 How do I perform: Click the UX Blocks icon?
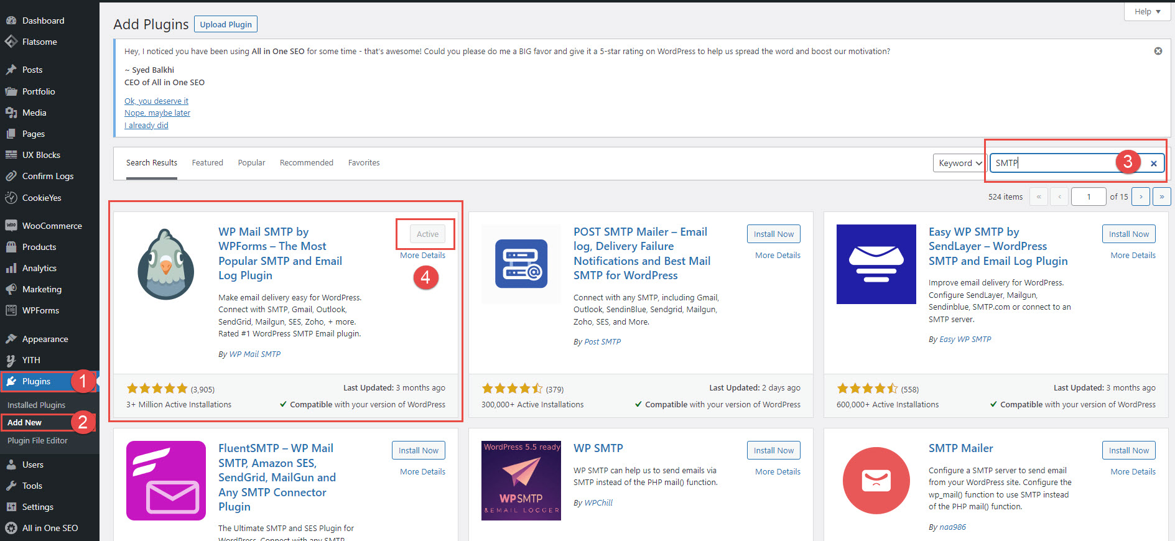pos(11,155)
